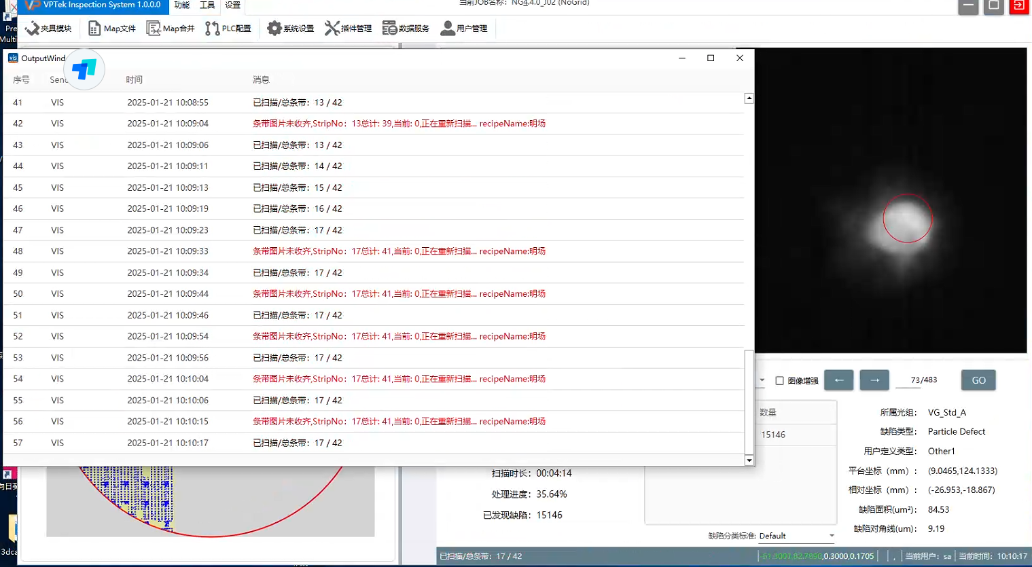Open dropdown arrow left of 图像增强
The height and width of the screenshot is (567, 1032).
pos(762,380)
